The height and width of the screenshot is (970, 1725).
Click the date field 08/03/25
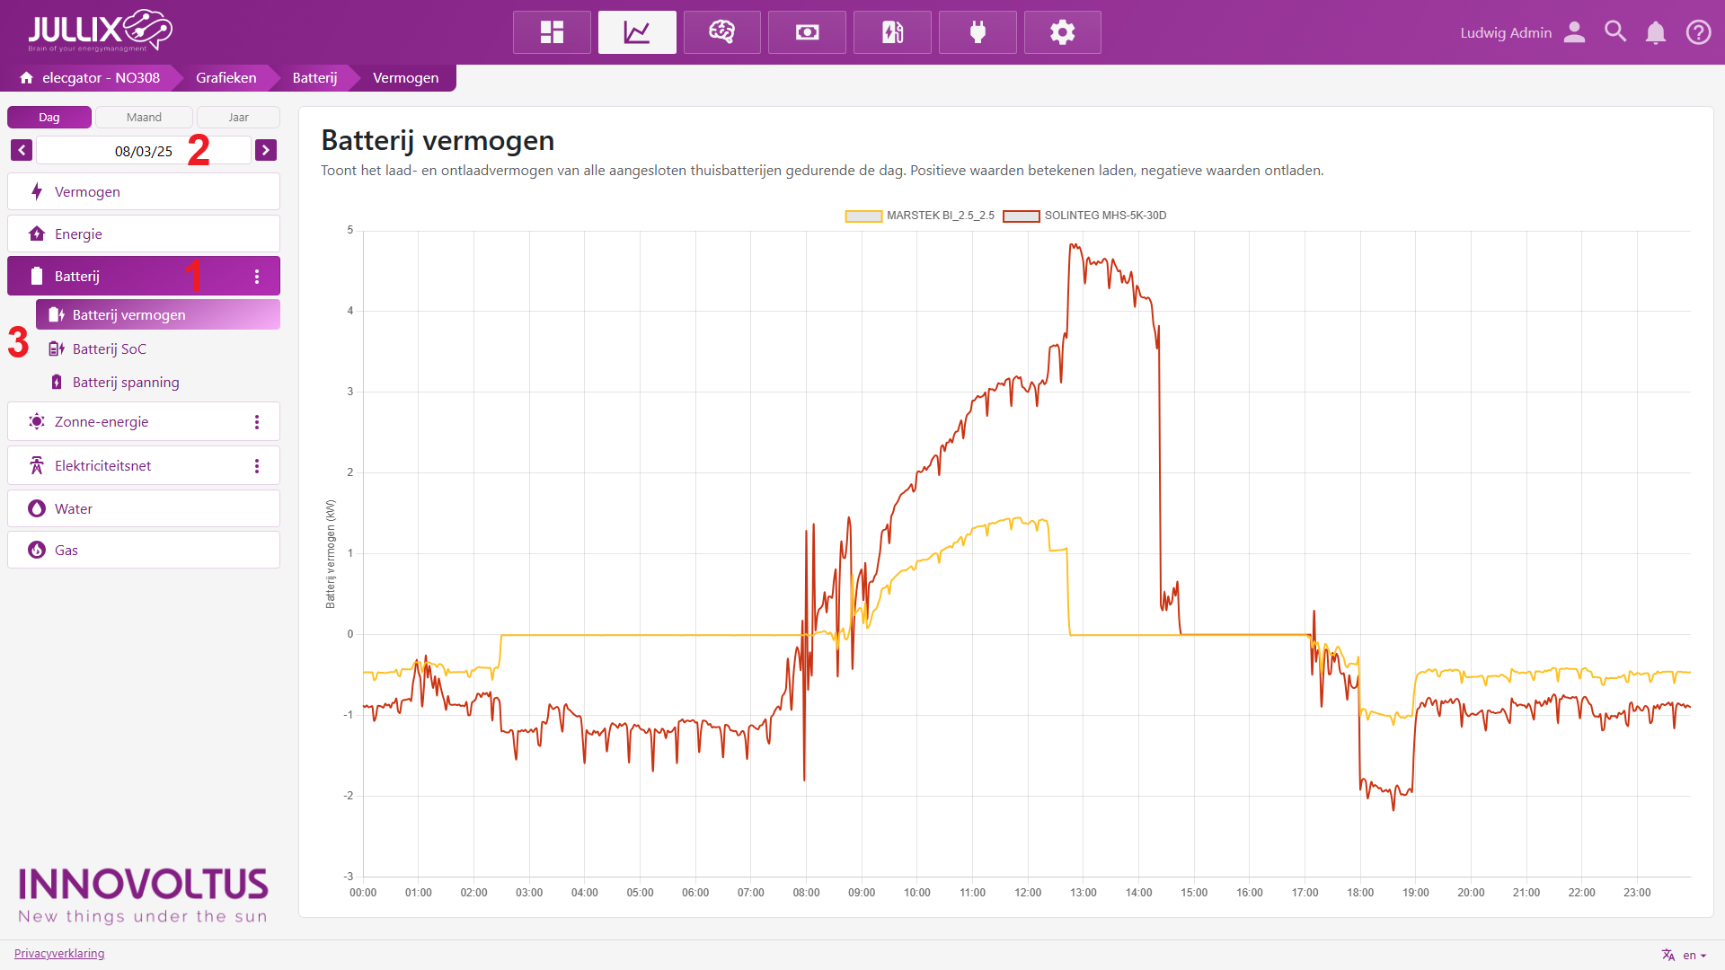(x=143, y=151)
